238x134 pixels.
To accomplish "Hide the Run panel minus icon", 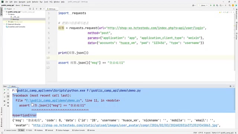I will 234,86.
